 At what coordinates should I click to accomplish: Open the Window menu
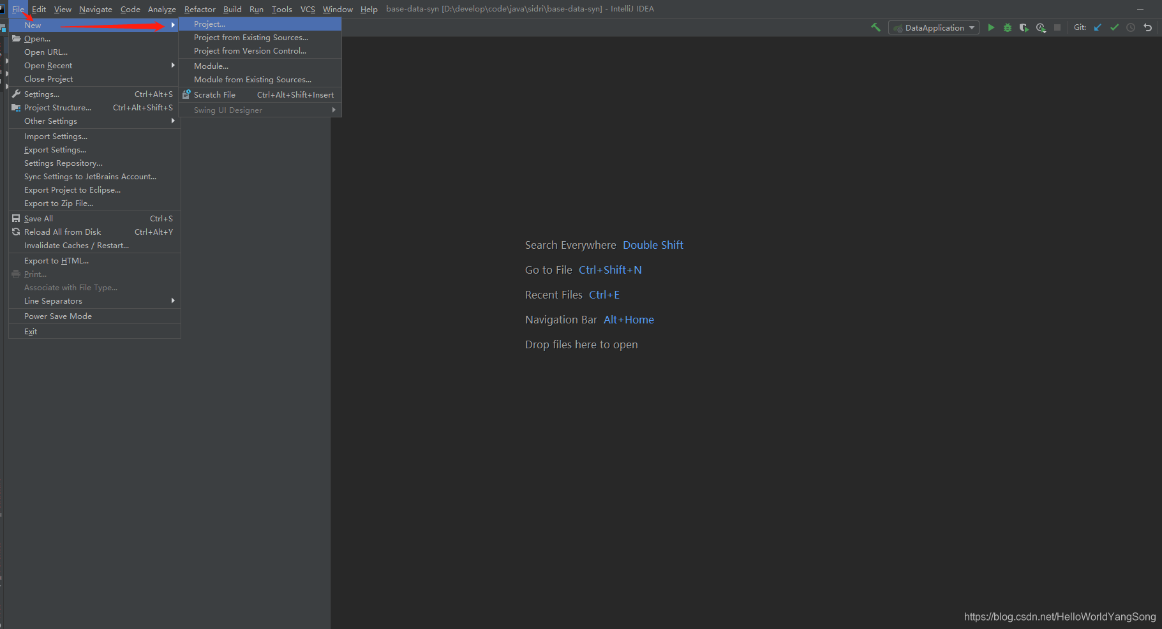[x=338, y=9]
